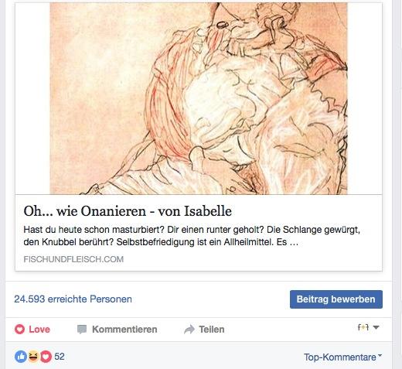Open the 24.593 erreichte Personen link
Image resolution: width=402 pixels, height=369 pixels.
(73, 299)
